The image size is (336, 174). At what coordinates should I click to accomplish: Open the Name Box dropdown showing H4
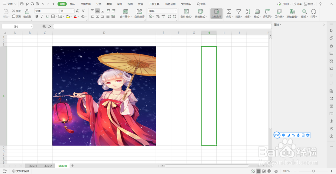point(32,26)
